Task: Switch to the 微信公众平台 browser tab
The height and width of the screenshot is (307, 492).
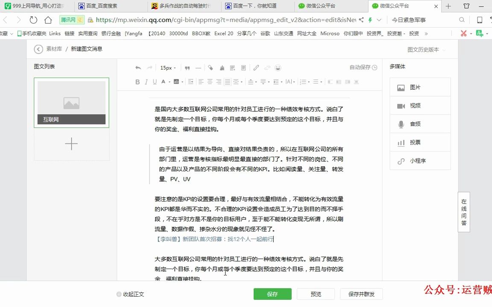Action: coord(320,6)
